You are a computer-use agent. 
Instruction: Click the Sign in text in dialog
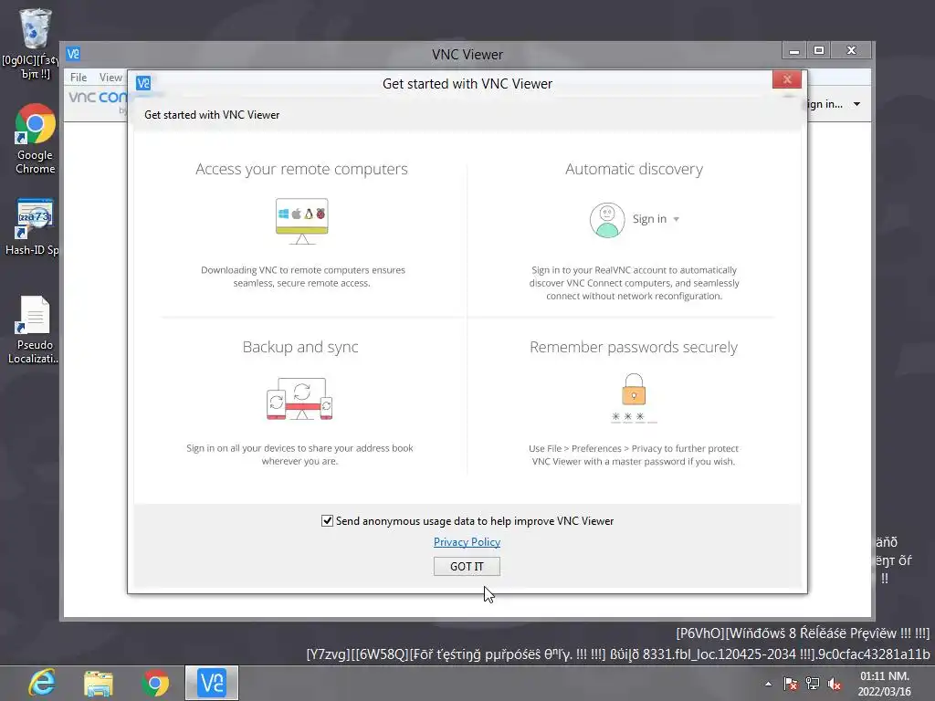[x=649, y=219]
